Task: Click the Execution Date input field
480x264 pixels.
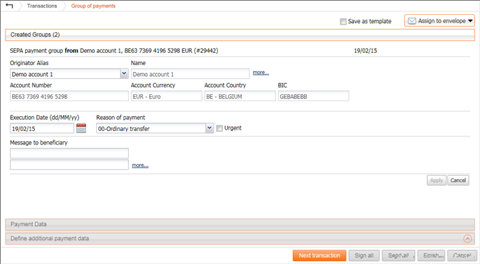Action: coord(42,128)
